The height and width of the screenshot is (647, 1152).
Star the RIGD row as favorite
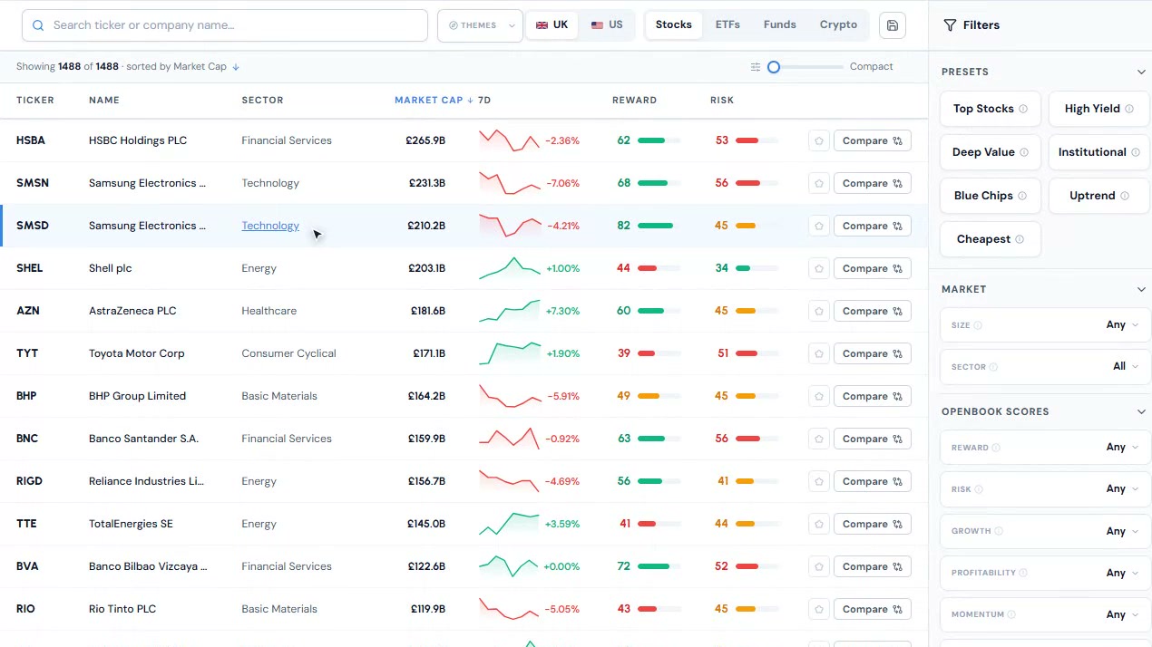pos(819,481)
